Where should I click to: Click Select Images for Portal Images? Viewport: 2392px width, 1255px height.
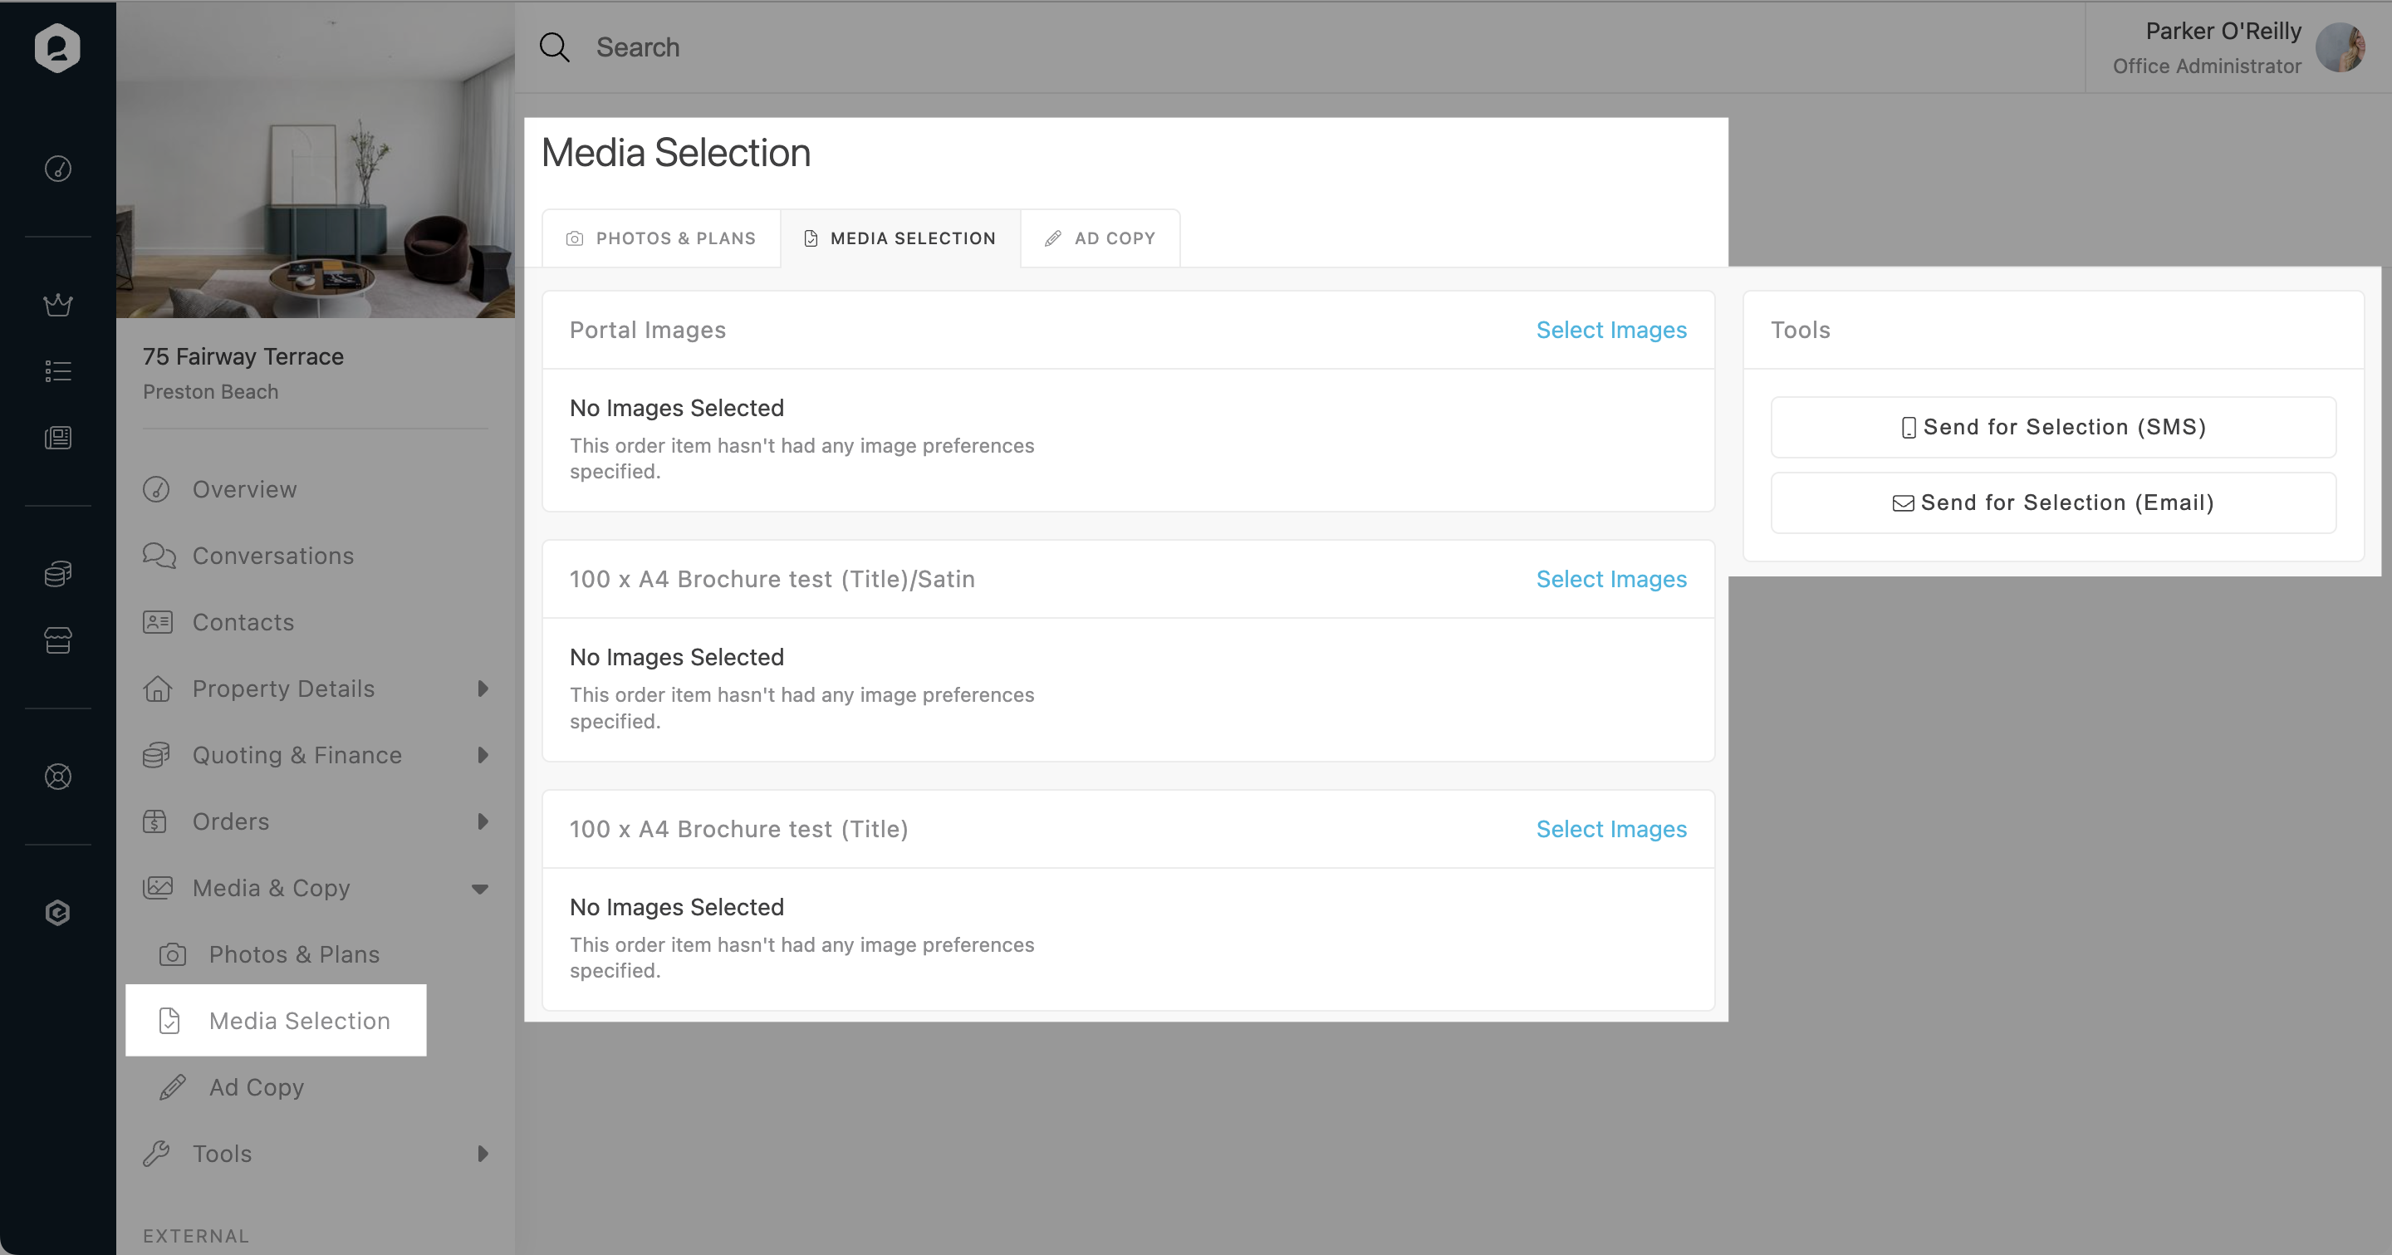1611,331
